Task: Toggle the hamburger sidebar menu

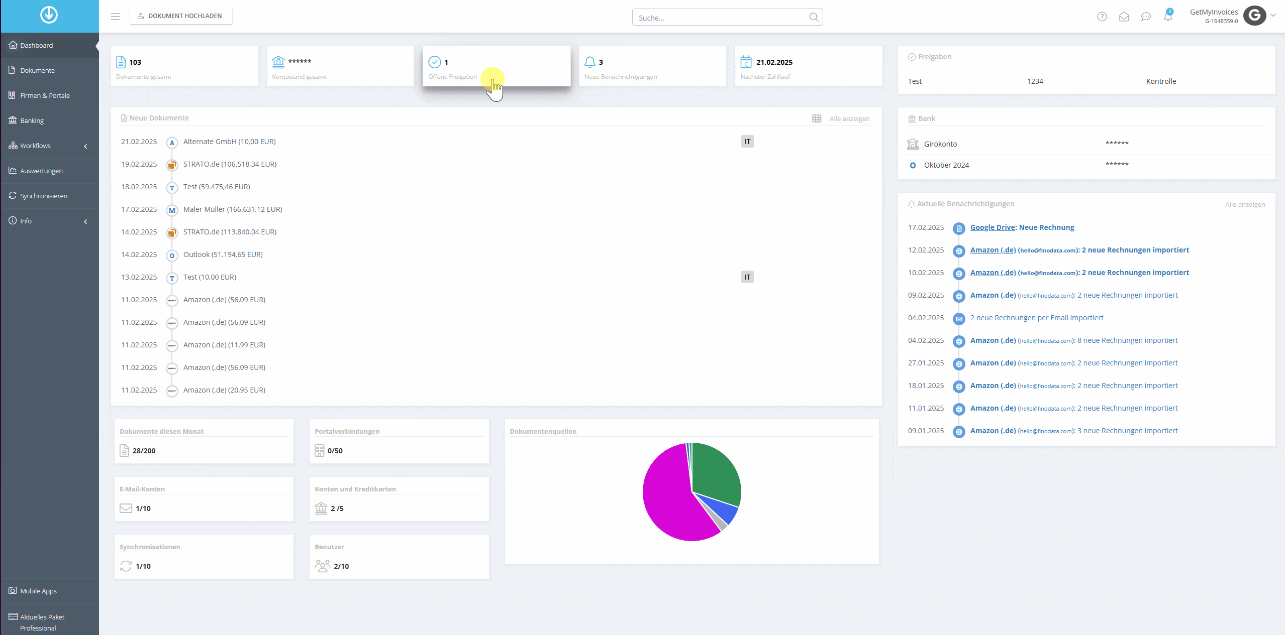Action: 115,16
